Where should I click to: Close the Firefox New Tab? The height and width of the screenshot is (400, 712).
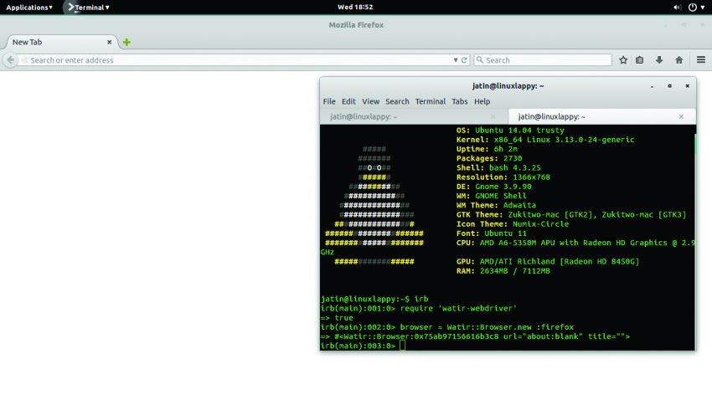pos(109,42)
